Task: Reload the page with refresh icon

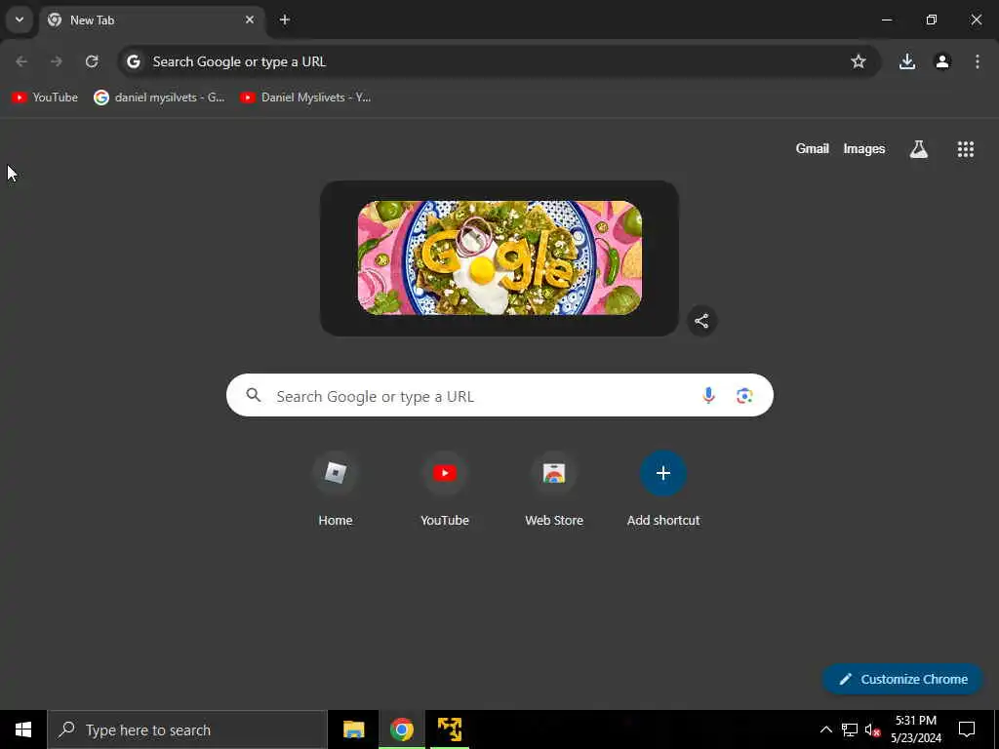Action: (92, 61)
